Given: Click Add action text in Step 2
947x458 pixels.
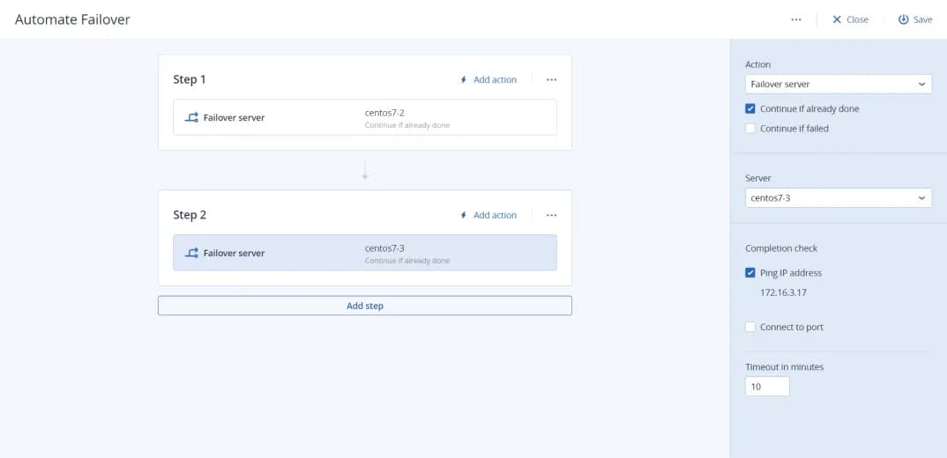Looking at the screenshot, I should (x=495, y=215).
